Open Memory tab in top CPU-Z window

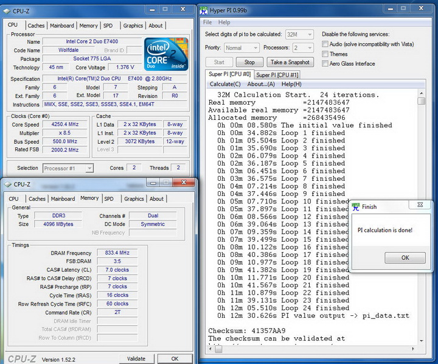click(89, 26)
